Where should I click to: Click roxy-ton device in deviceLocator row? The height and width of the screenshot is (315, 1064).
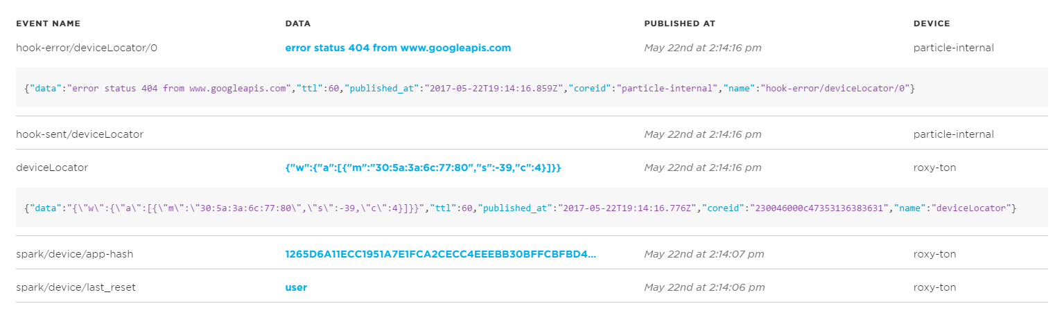[934, 168]
